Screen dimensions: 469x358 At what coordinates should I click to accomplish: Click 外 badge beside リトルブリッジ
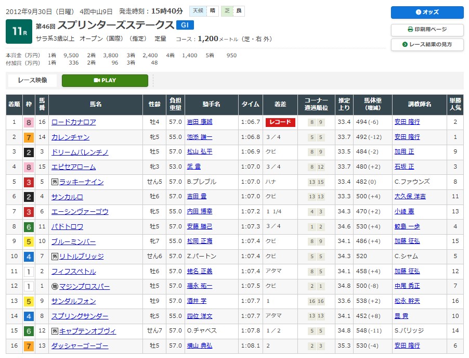point(55,257)
